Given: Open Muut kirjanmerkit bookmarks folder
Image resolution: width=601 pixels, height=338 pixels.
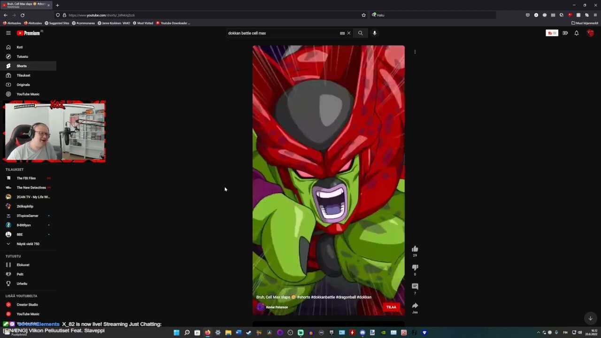Looking at the screenshot, I should coord(585,23).
